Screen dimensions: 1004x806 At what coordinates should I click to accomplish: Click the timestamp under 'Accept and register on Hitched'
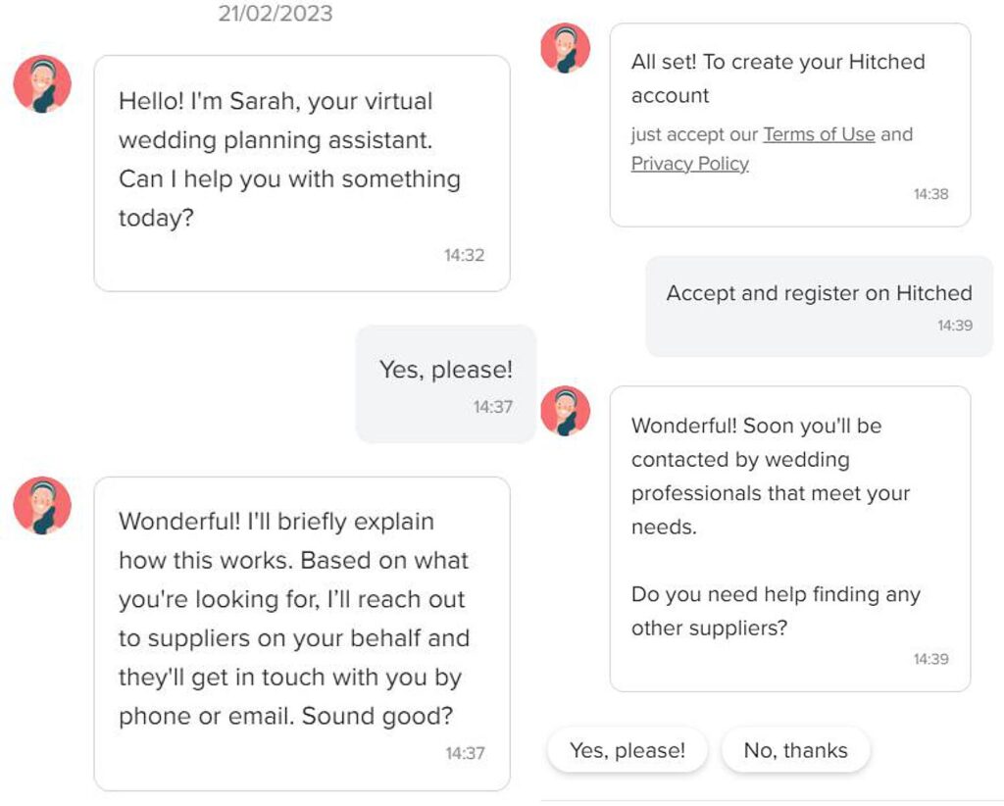(954, 326)
